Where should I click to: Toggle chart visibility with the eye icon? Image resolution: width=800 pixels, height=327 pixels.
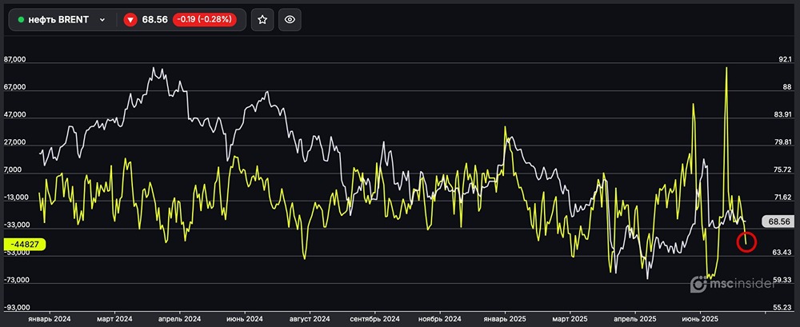tap(290, 20)
